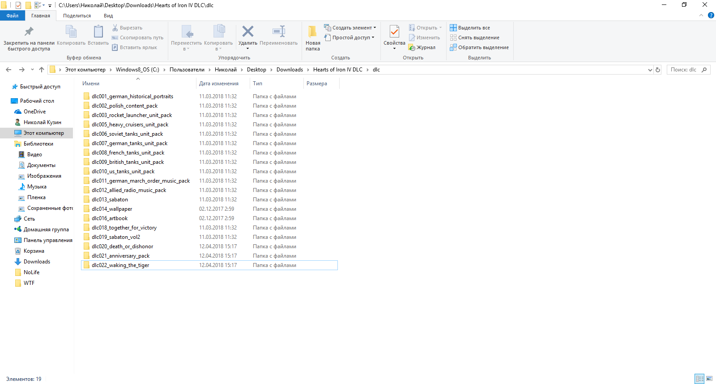
Task: Click the History (Журнал) icon
Action: pyautogui.click(x=412, y=47)
